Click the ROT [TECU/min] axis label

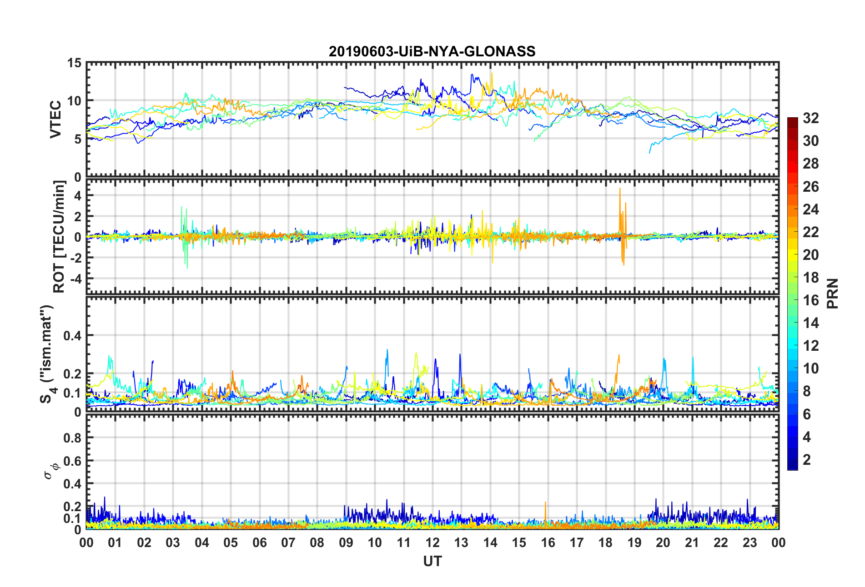coord(59,237)
